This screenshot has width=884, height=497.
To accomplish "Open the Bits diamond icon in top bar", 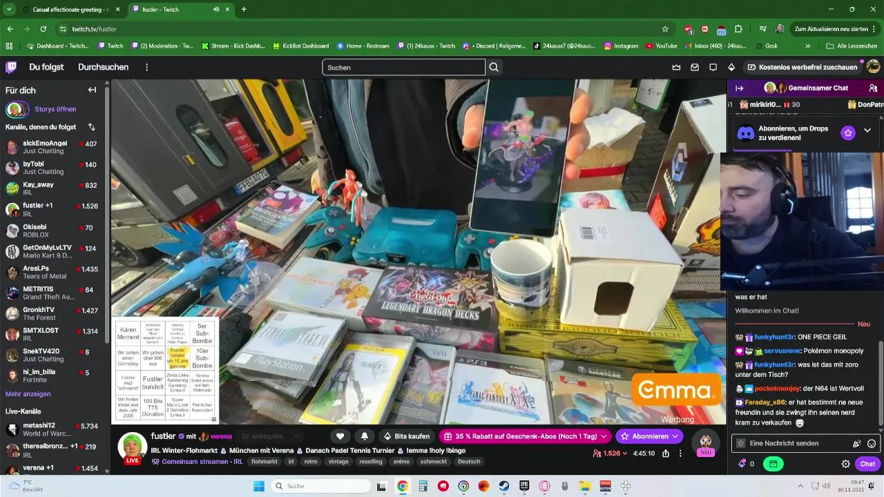I will coord(731,67).
